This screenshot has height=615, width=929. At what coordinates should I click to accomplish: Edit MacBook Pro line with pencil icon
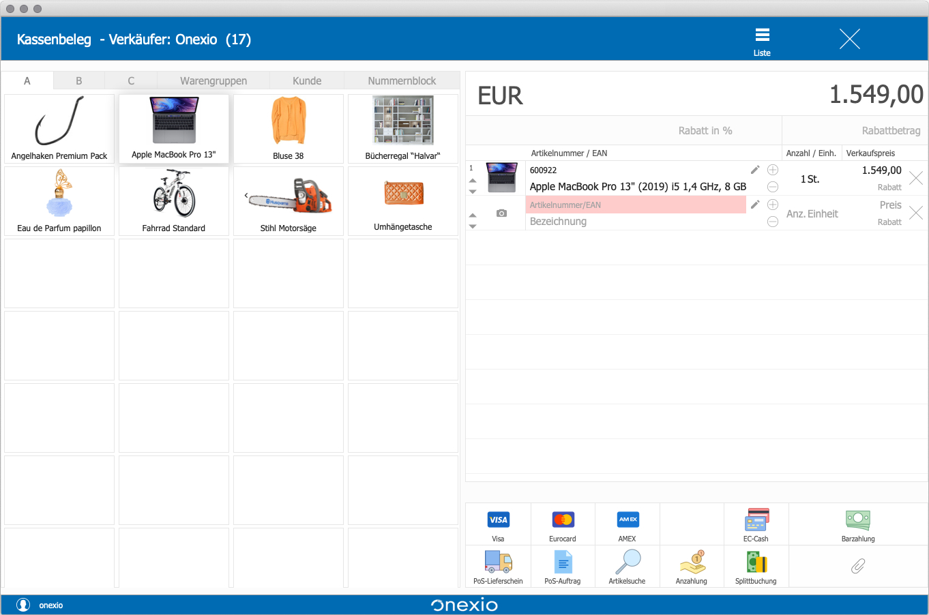coord(755,170)
